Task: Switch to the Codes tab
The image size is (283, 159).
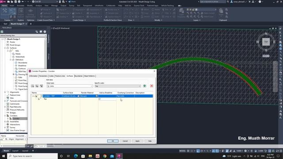Action: click(51, 76)
